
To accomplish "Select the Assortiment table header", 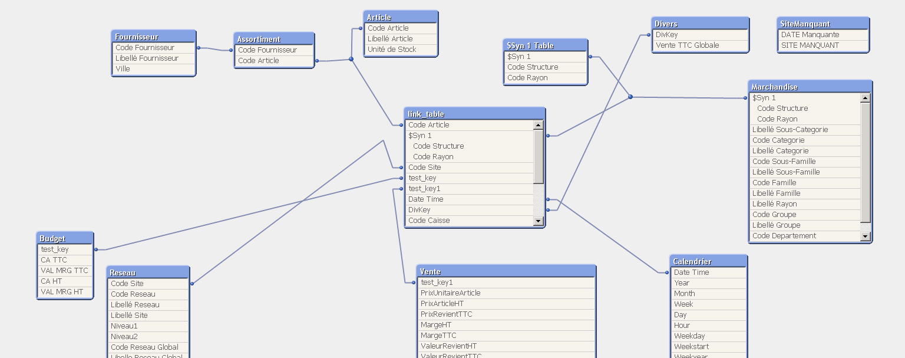I will 274,39.
